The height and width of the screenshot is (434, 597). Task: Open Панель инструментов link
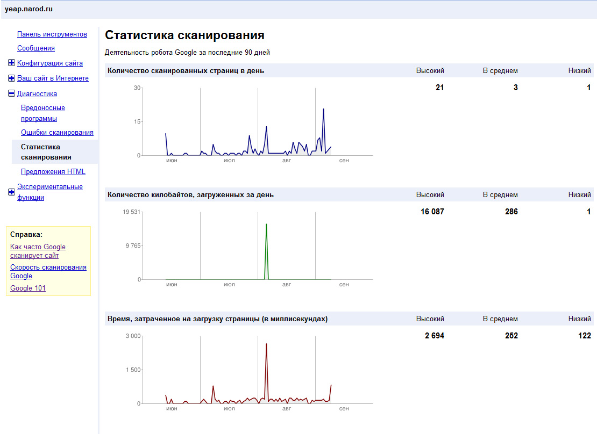(x=52, y=34)
